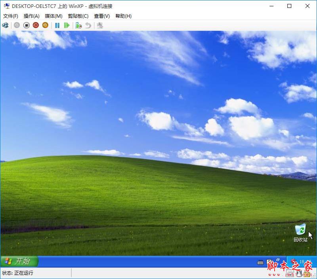Screen dimensions: 317x279
Task: Open the 帮助(H) menu
Action: click(123, 16)
